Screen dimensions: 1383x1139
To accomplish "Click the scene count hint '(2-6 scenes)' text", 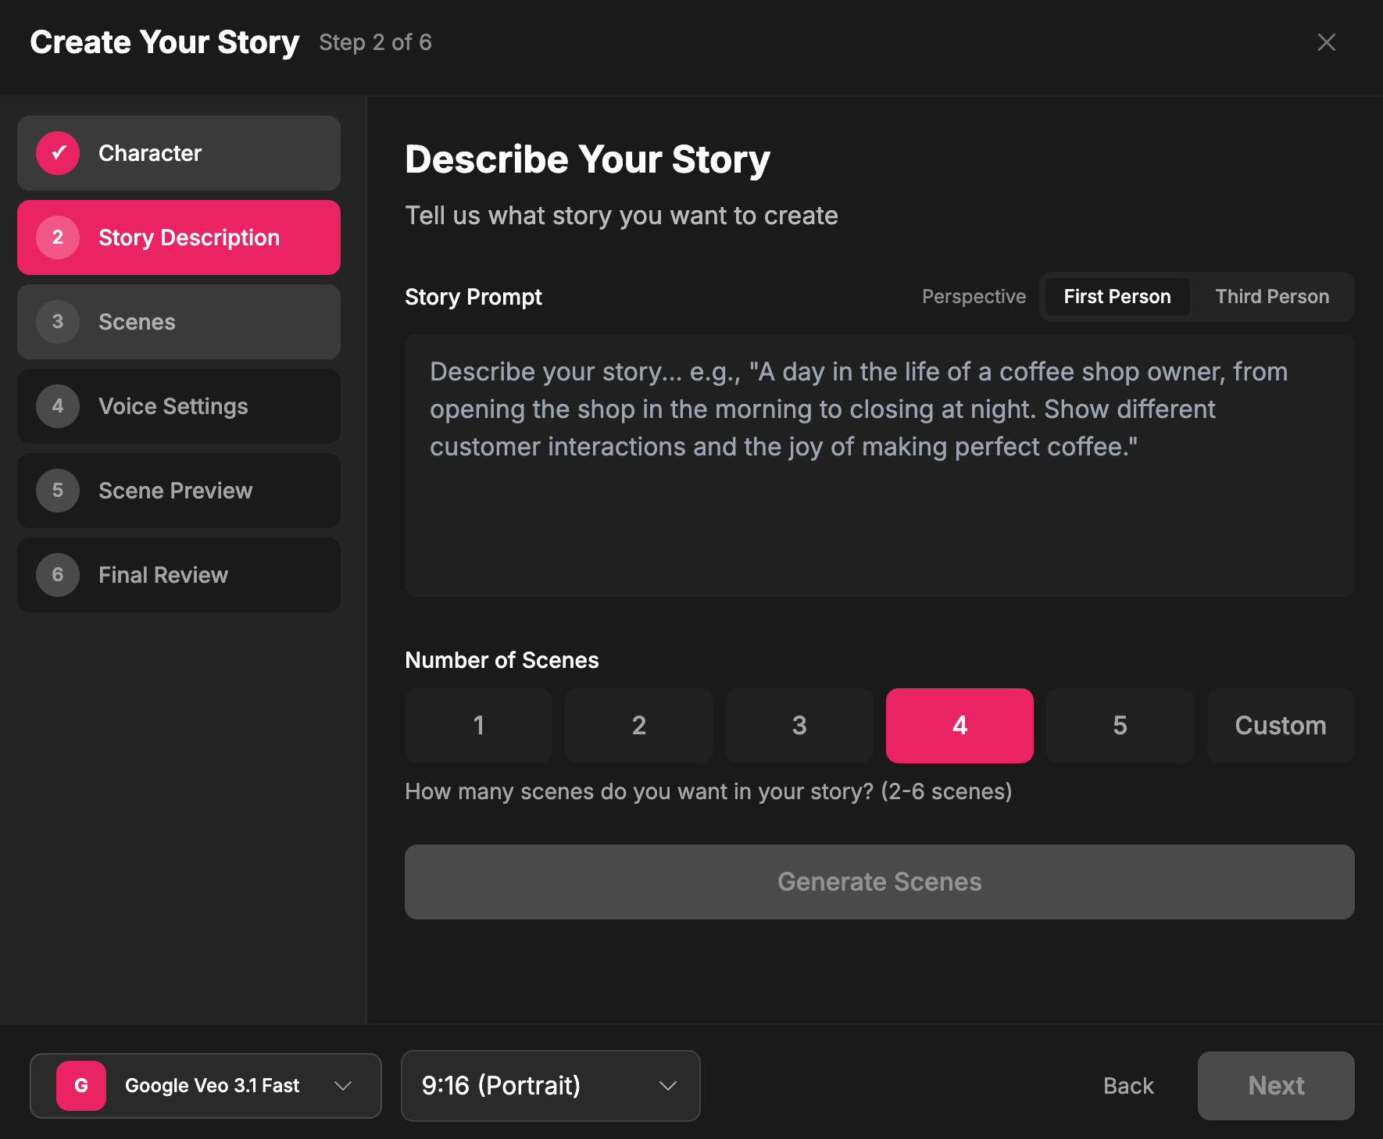I will [x=946, y=791].
